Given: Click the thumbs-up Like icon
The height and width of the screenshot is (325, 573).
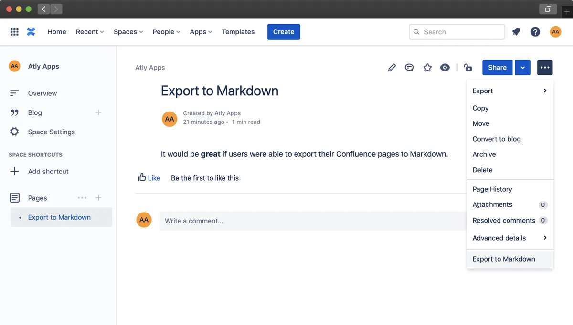Looking at the screenshot, I should tap(142, 177).
